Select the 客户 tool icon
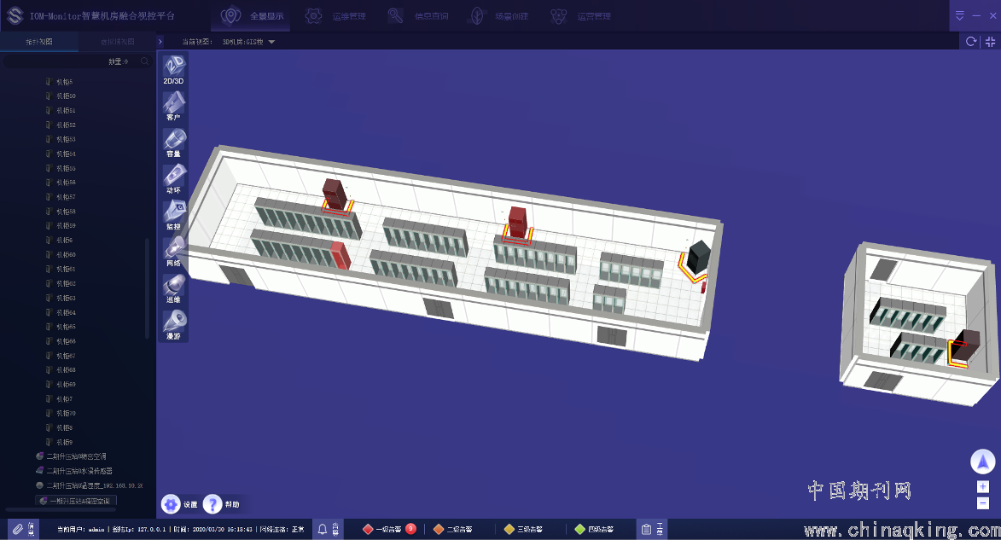 [173, 107]
